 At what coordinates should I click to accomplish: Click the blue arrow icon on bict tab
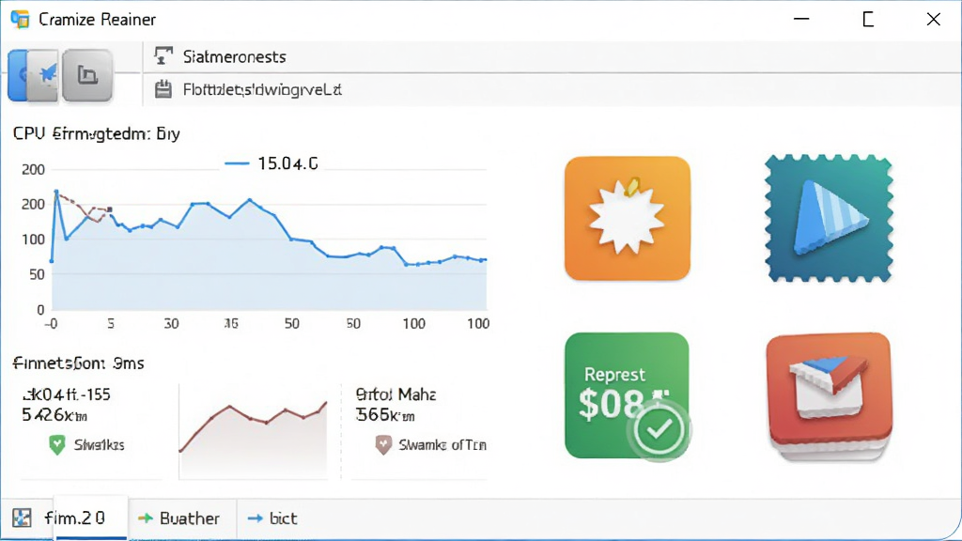click(255, 518)
